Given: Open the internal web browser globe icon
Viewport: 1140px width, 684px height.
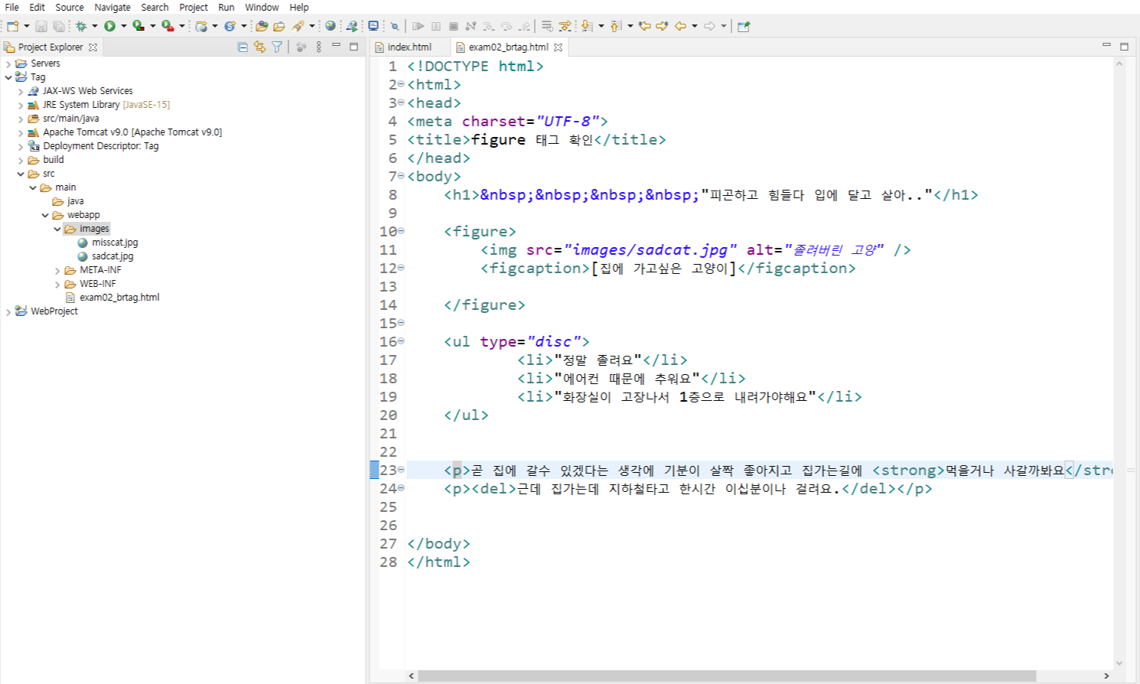Looking at the screenshot, I should click(x=329, y=25).
